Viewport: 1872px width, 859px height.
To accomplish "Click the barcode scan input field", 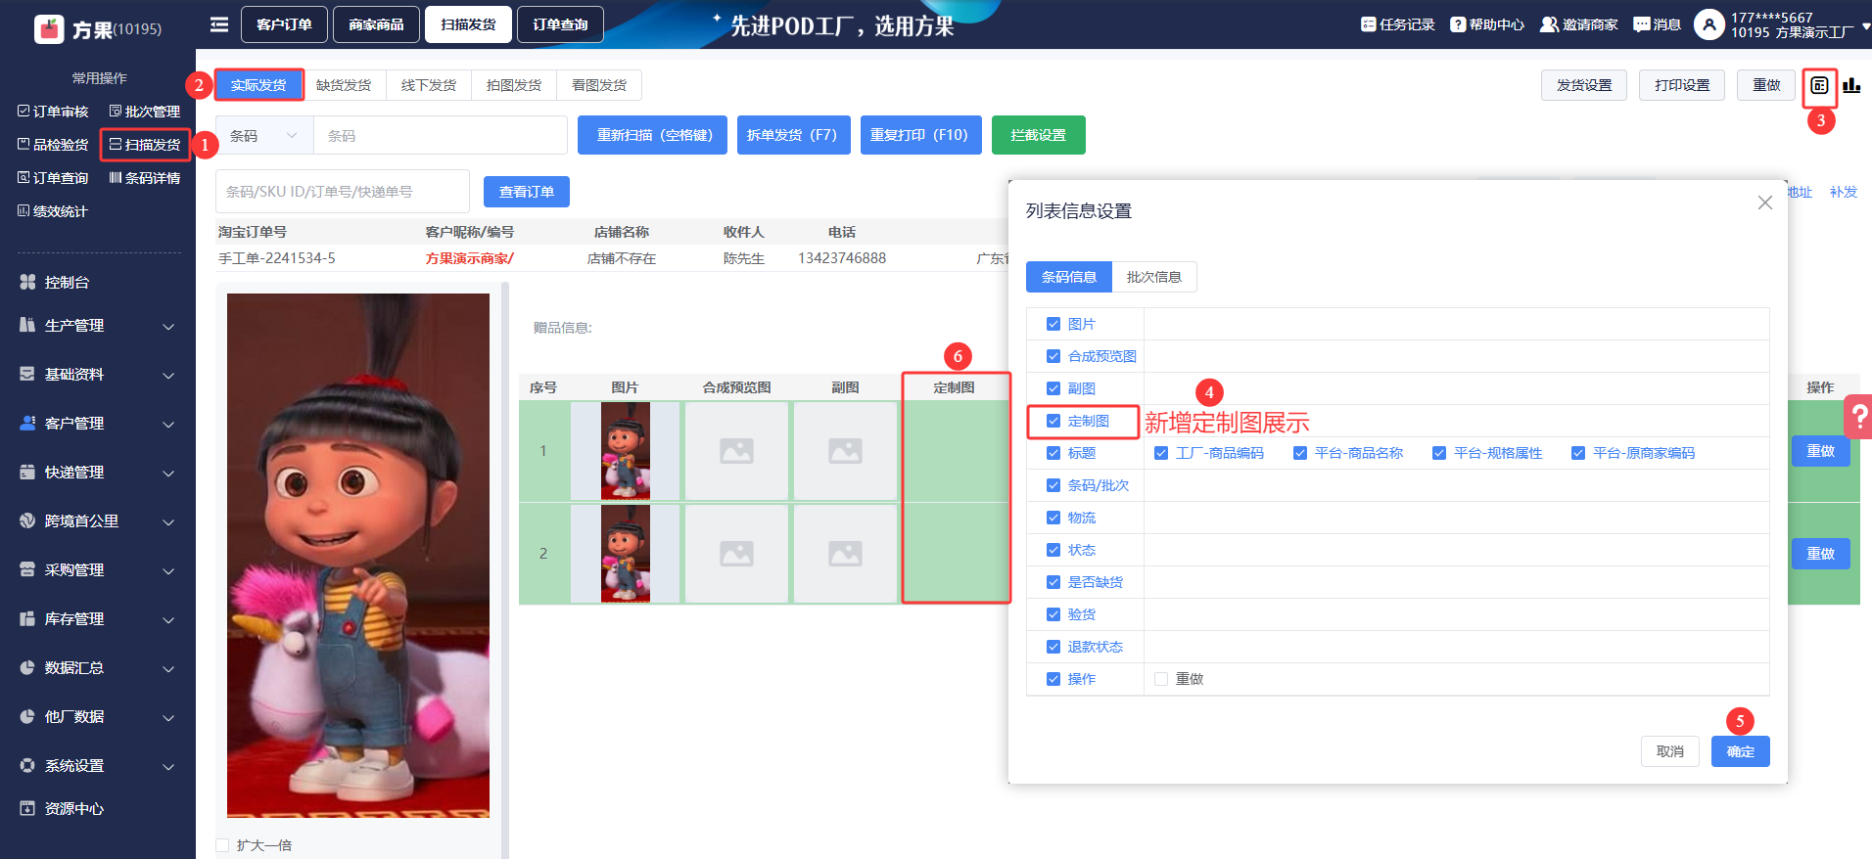I will (x=441, y=136).
